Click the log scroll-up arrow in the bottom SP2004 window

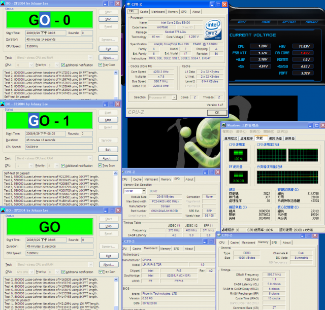pos(116,280)
